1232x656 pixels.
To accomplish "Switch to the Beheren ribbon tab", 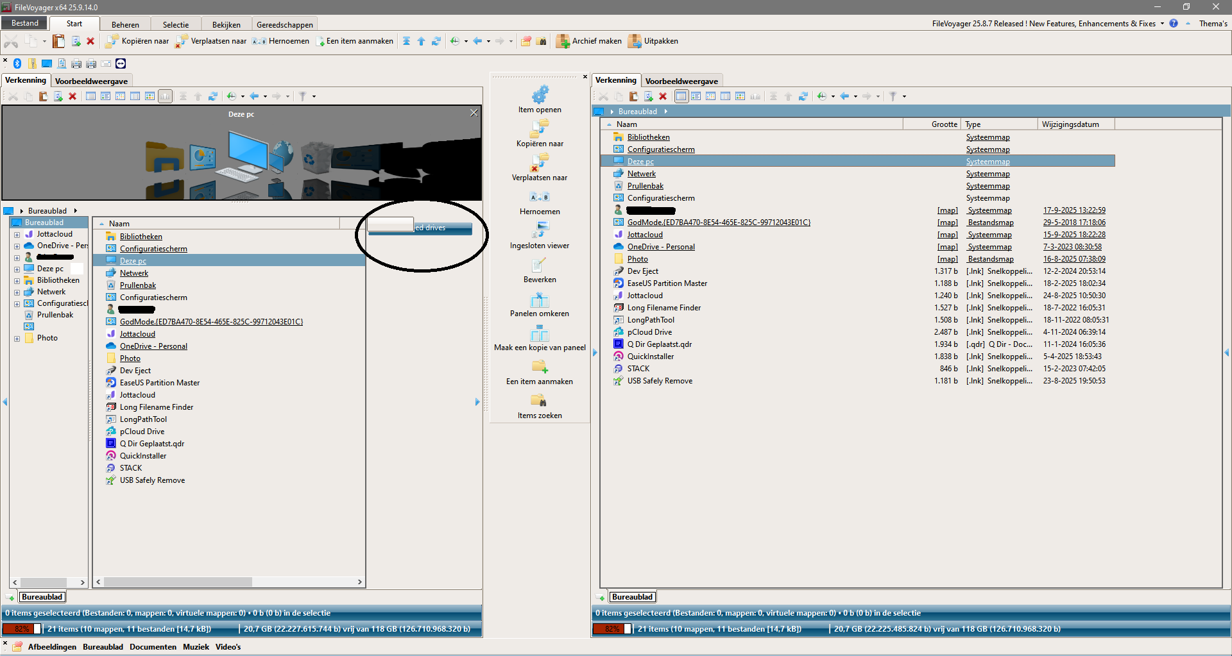I will point(125,24).
